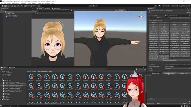Viewport: 191px width, 107px height.
Task: Click search by label icon in Project
Action: pyautogui.click(x=139, y=69)
